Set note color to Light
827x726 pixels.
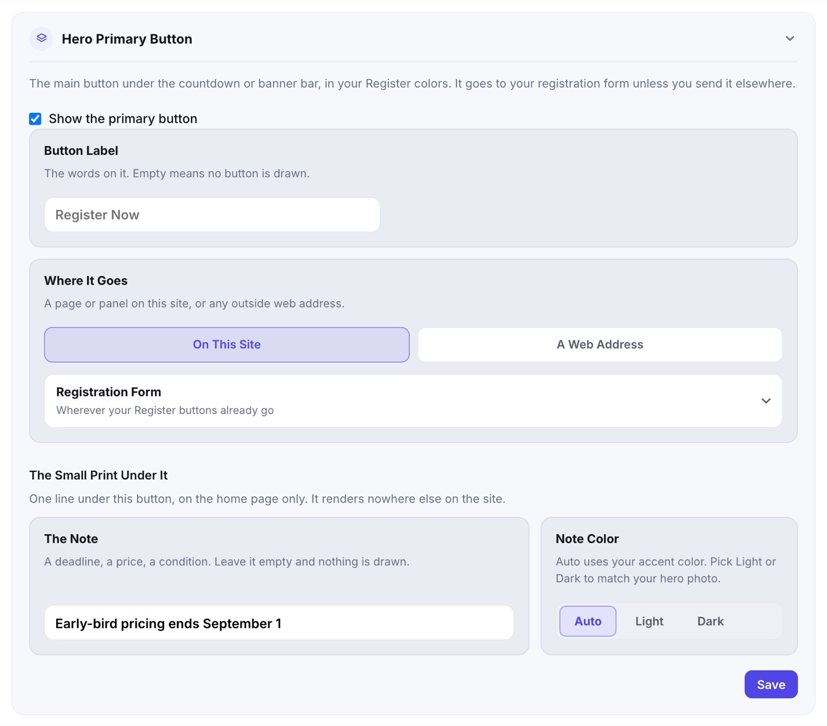(x=649, y=621)
